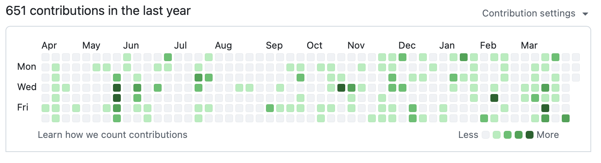601x163 pixels.
Task: Click the gray no-contribution legend swatch
Action: 486,135
